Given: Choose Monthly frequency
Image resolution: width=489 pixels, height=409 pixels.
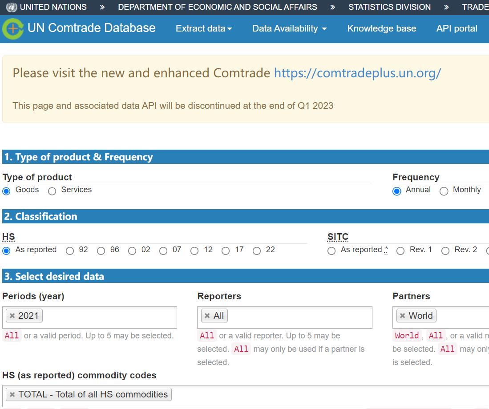Looking at the screenshot, I should 444,191.
